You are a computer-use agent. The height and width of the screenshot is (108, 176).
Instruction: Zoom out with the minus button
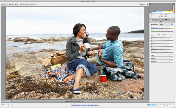[x=2, y=101]
